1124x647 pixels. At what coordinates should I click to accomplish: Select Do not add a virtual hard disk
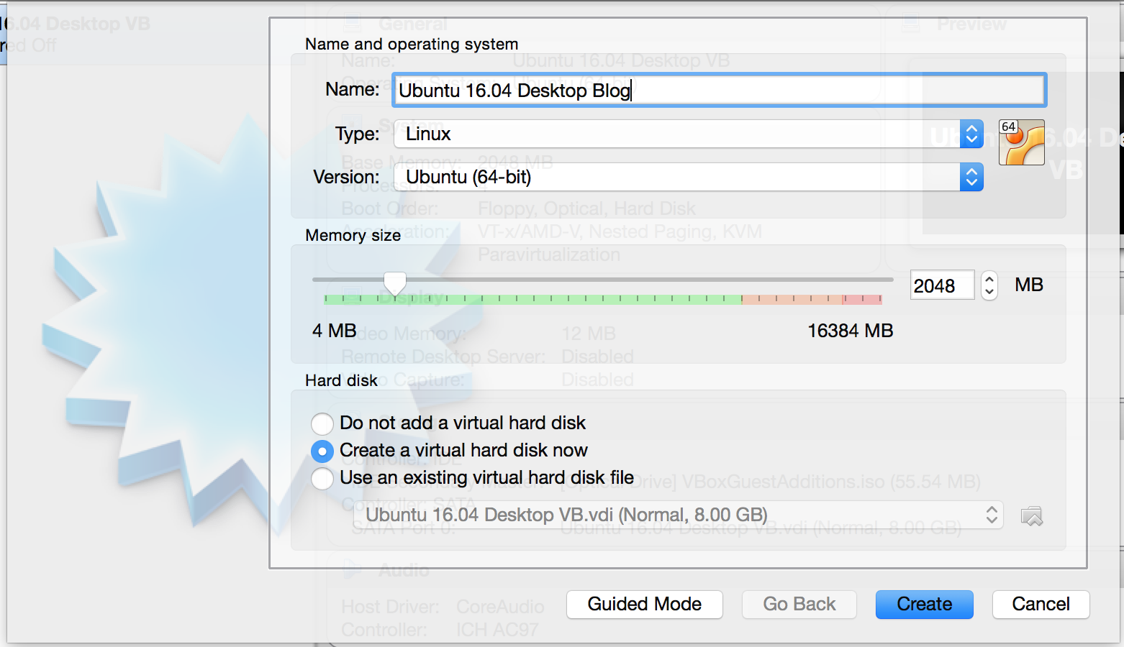click(322, 423)
